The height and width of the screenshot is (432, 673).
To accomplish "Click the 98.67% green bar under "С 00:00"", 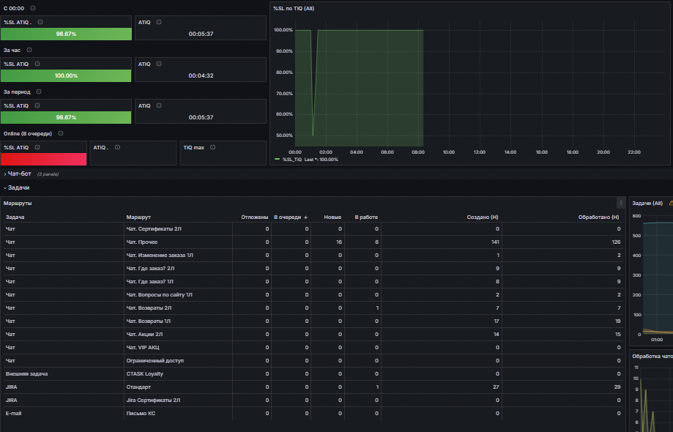I will click(x=66, y=34).
